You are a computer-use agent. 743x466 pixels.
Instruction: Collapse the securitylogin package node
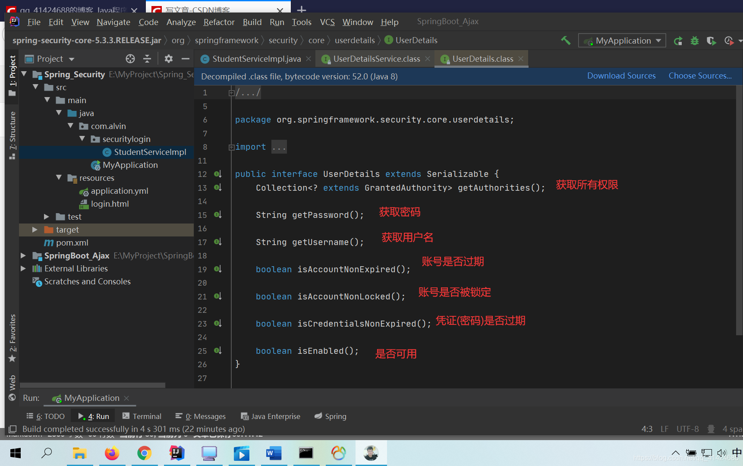[82, 139]
